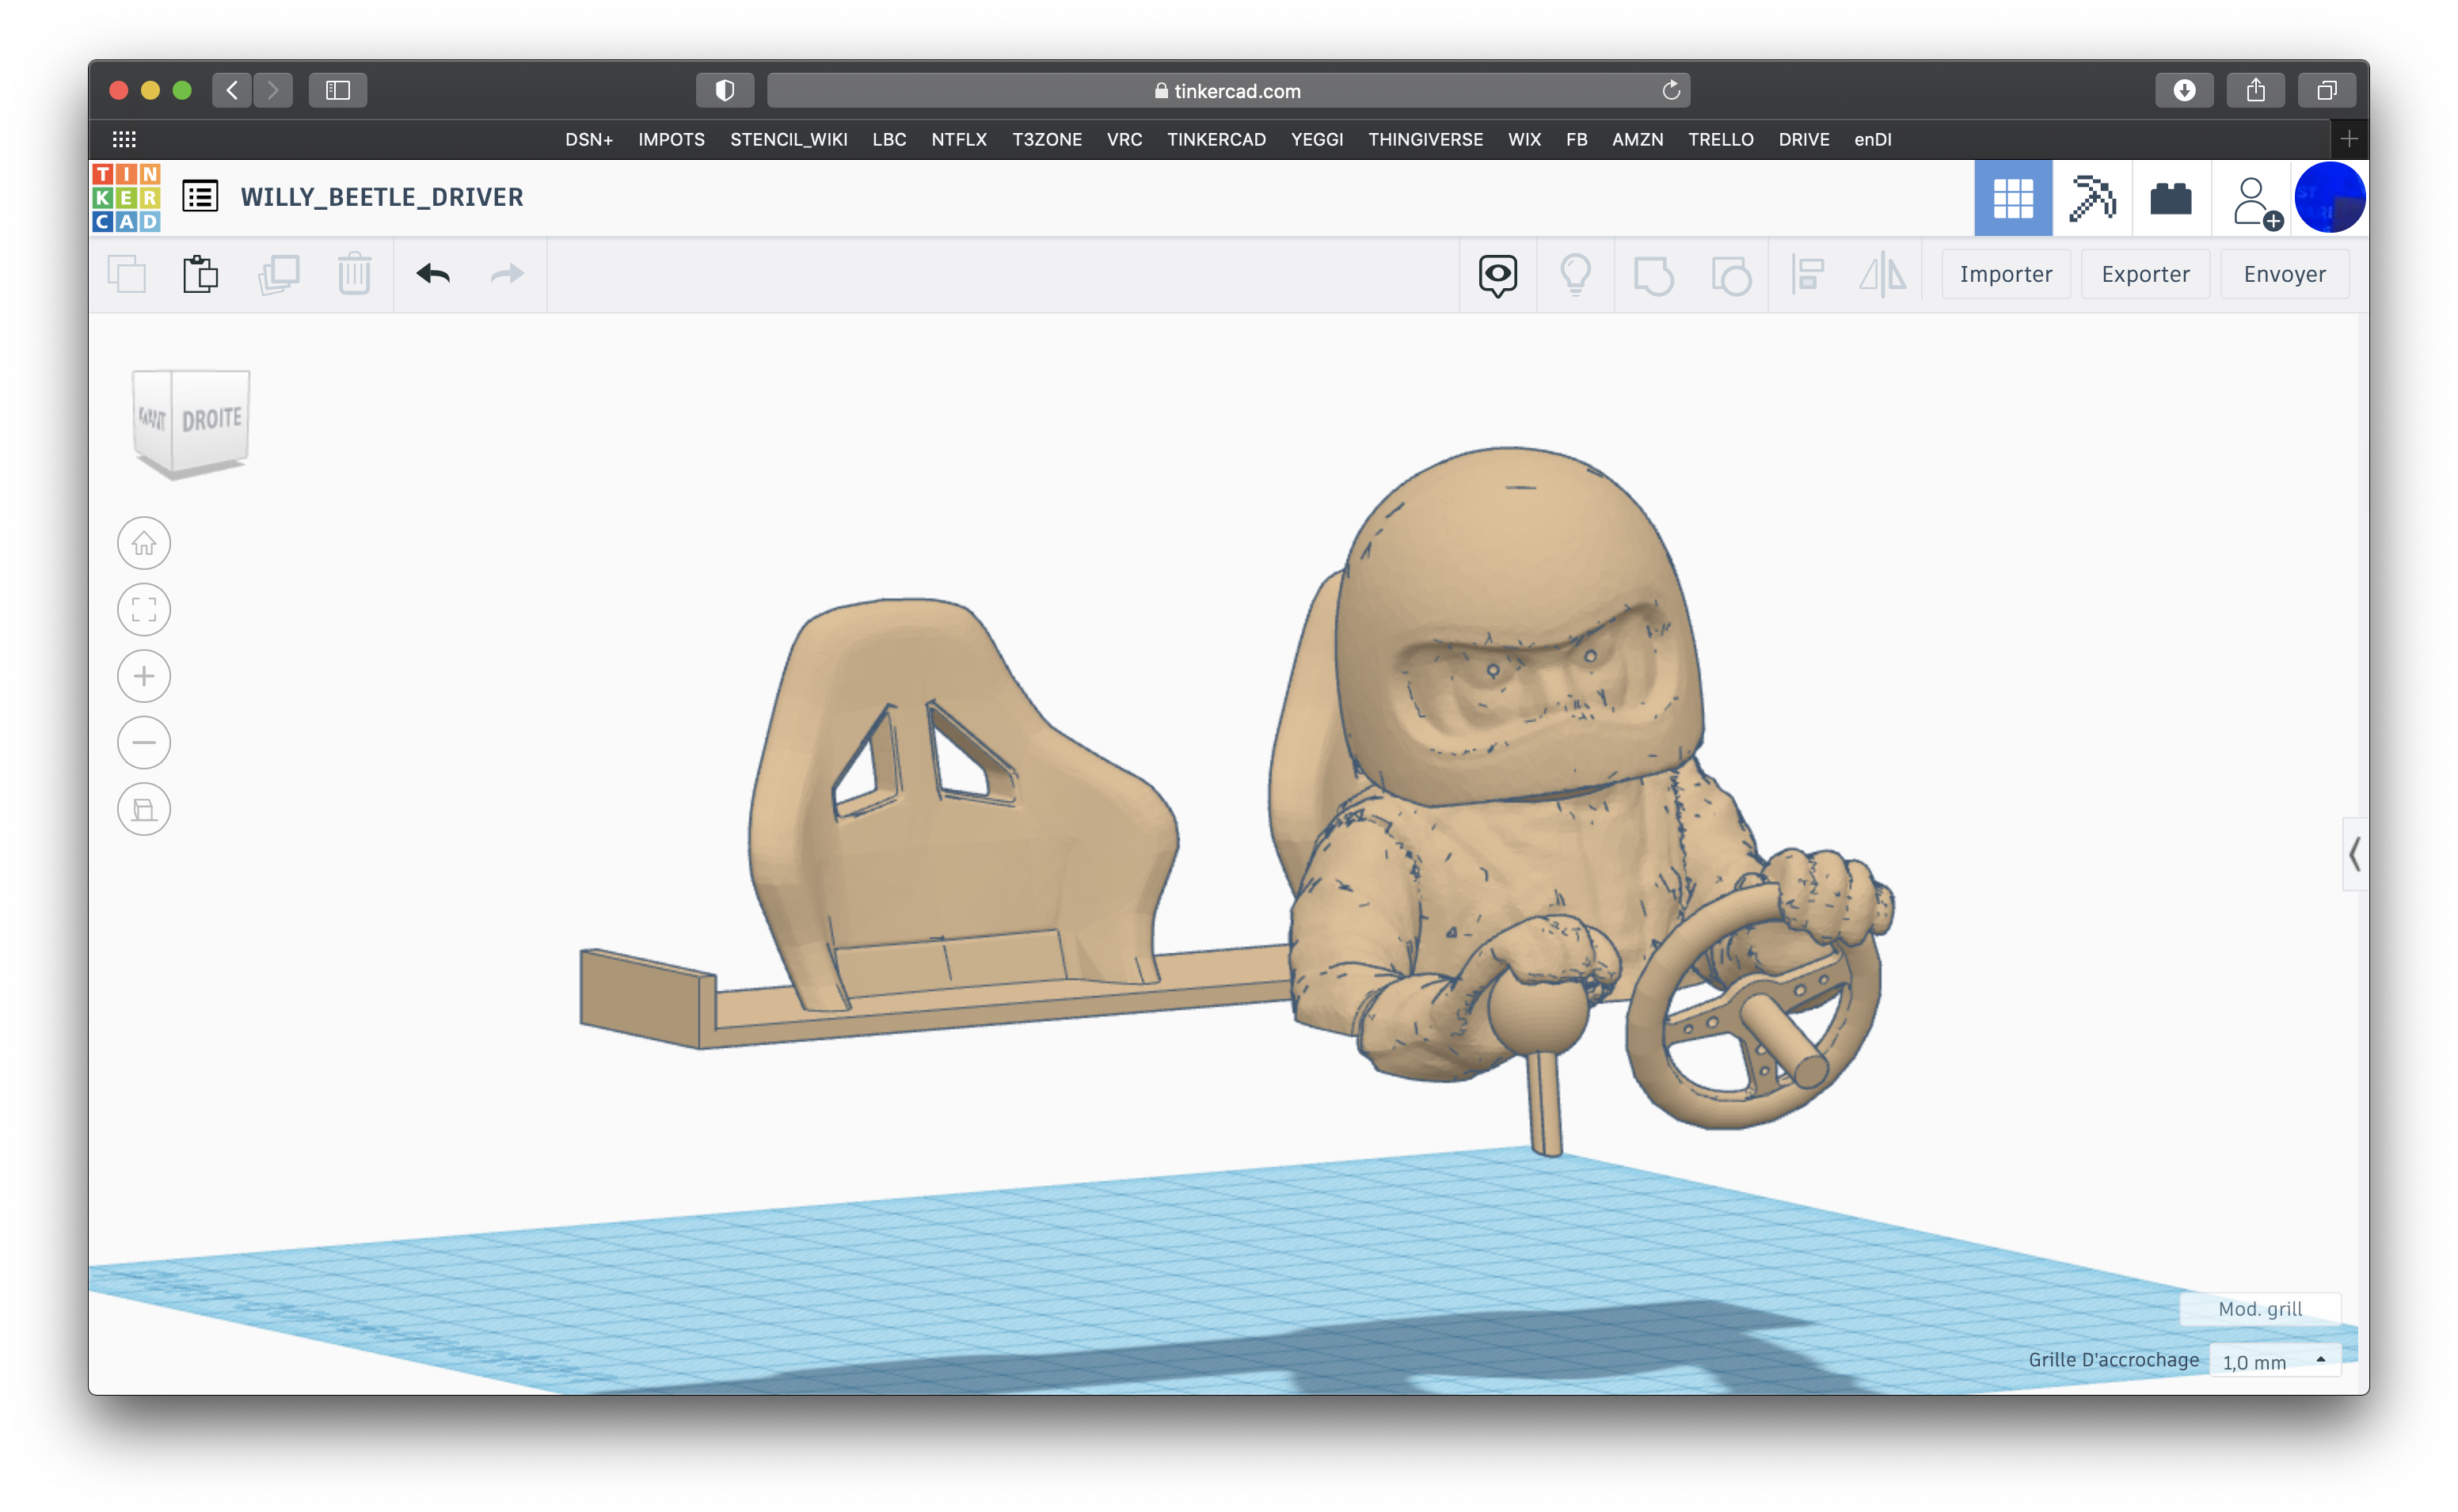Open the designs list icon
Screen dimensions: 2458x1512
(200, 196)
